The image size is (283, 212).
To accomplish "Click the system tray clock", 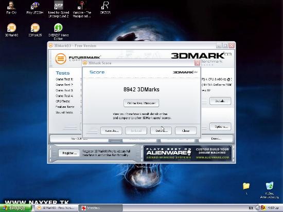I will 273,208.
